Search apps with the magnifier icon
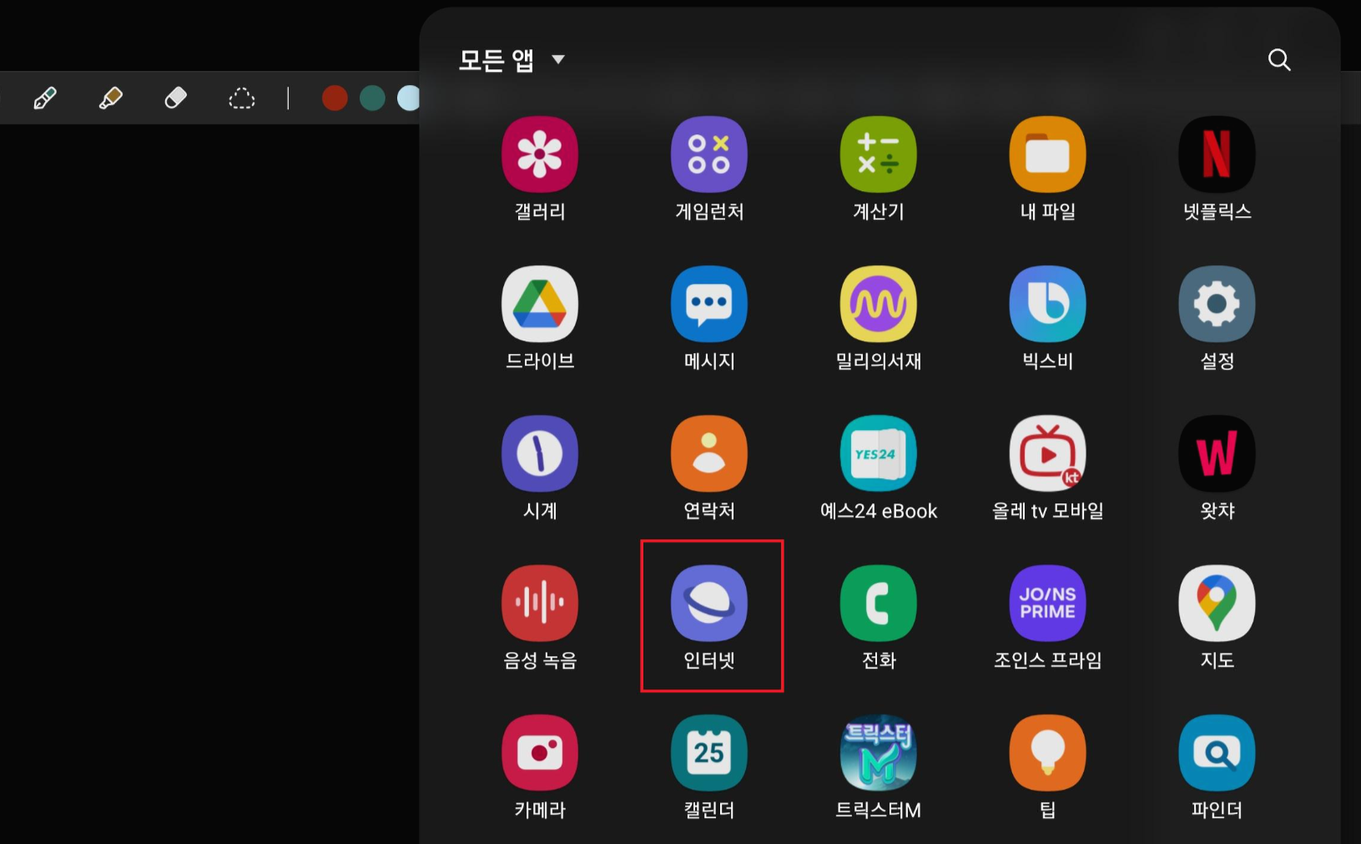1361x844 pixels. pyautogui.click(x=1279, y=60)
